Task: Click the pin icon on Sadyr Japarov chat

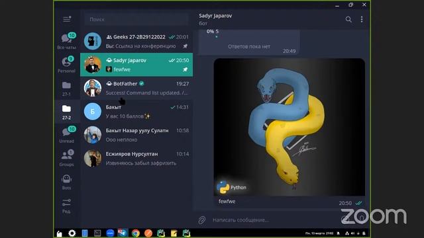Action: 185,69
